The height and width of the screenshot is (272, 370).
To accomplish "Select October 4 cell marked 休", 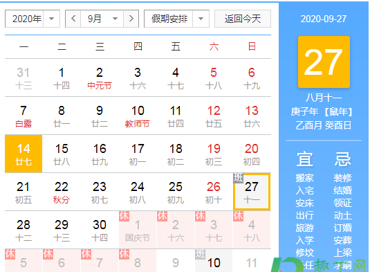I will tap(252, 230).
